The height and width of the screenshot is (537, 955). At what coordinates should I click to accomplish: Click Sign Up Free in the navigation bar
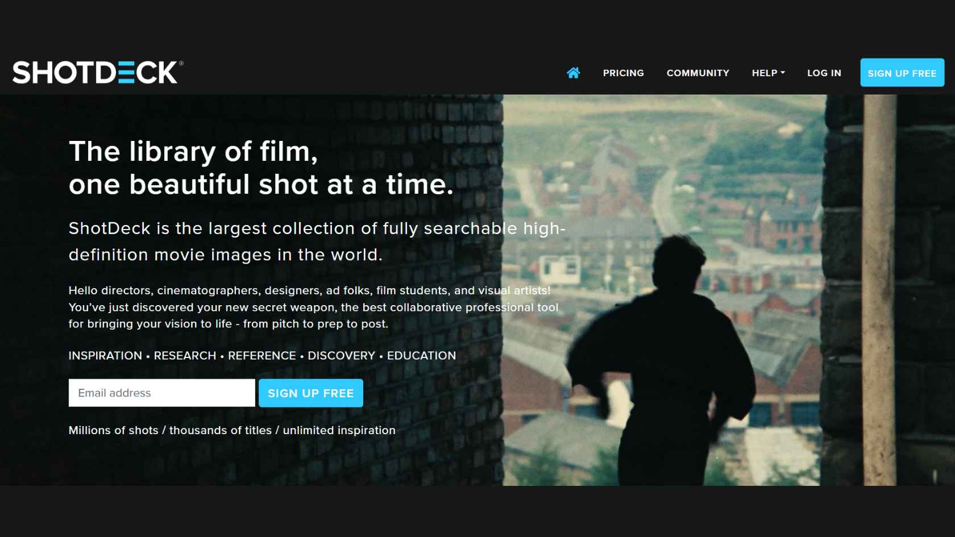pos(902,73)
